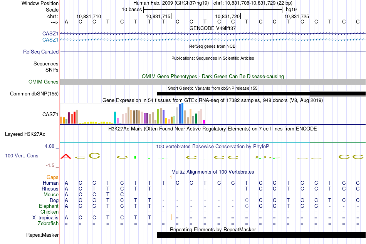This screenshot has width=366, height=244.
Task: Select the Scale label in the ruler
Action: (52, 10)
